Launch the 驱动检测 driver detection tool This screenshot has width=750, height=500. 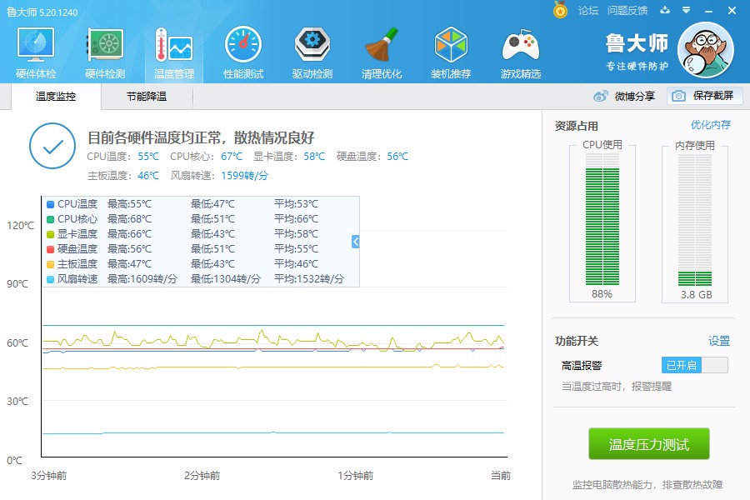coord(311,50)
